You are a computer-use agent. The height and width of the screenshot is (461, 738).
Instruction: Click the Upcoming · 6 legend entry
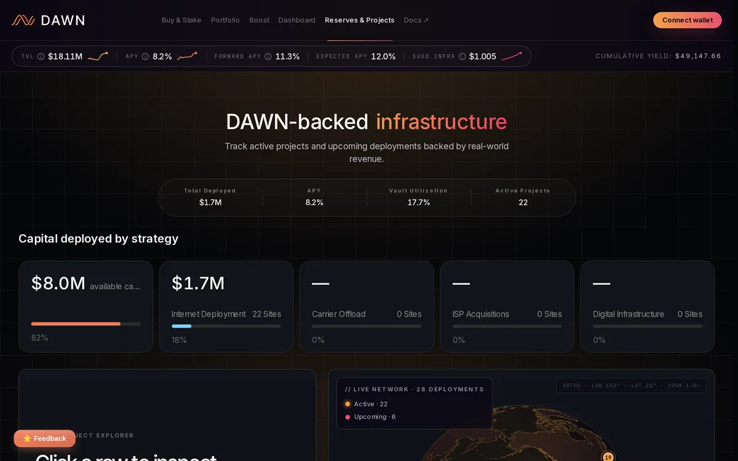point(370,417)
